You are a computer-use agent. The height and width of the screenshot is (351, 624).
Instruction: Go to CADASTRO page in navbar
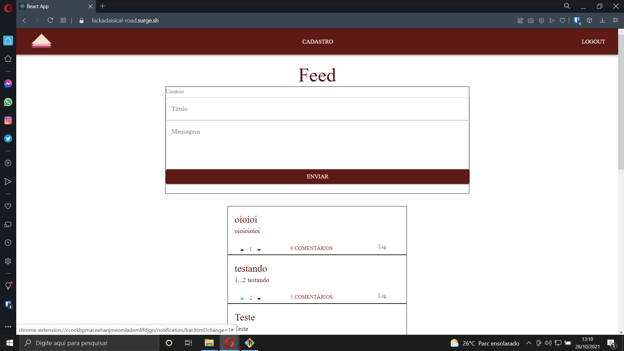tap(318, 42)
